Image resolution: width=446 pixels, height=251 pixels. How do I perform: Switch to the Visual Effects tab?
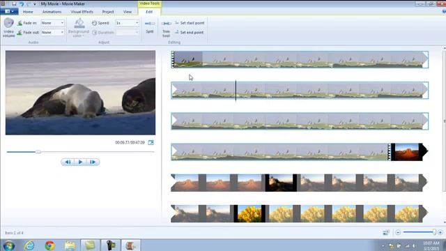pyautogui.click(x=82, y=12)
